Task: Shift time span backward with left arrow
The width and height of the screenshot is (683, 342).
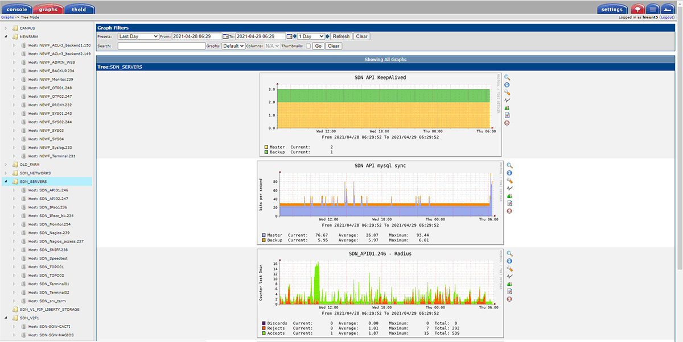Action: pyautogui.click(x=295, y=36)
